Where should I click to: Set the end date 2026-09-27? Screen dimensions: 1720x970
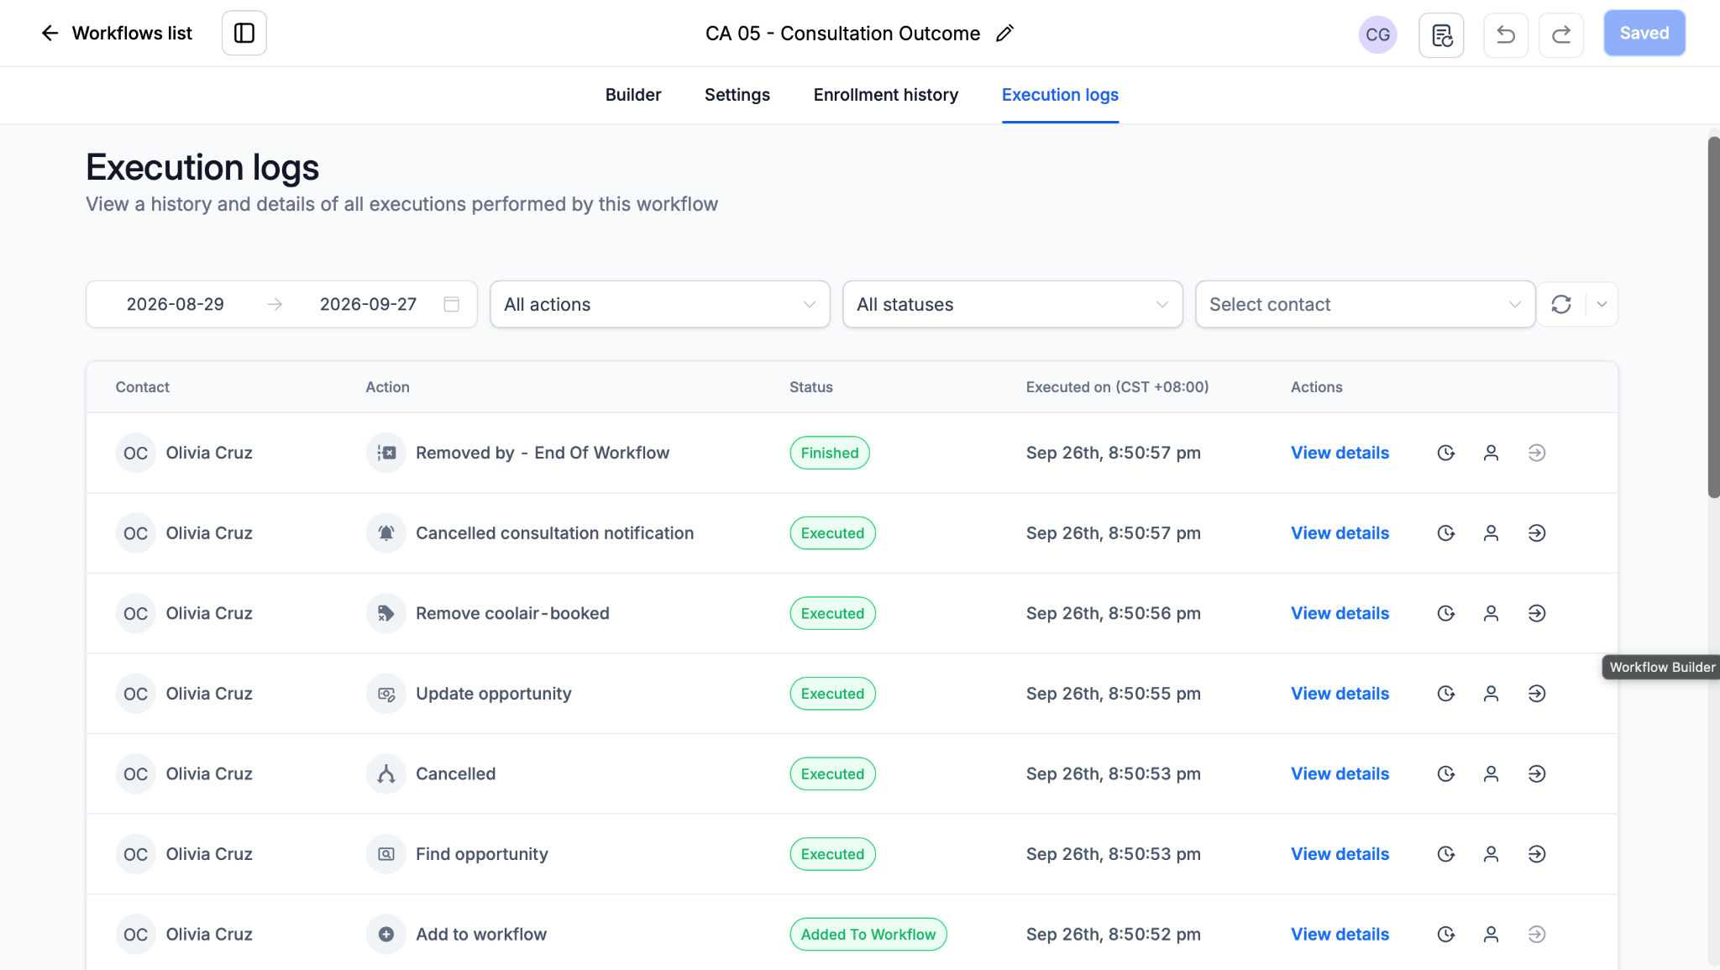coord(368,304)
